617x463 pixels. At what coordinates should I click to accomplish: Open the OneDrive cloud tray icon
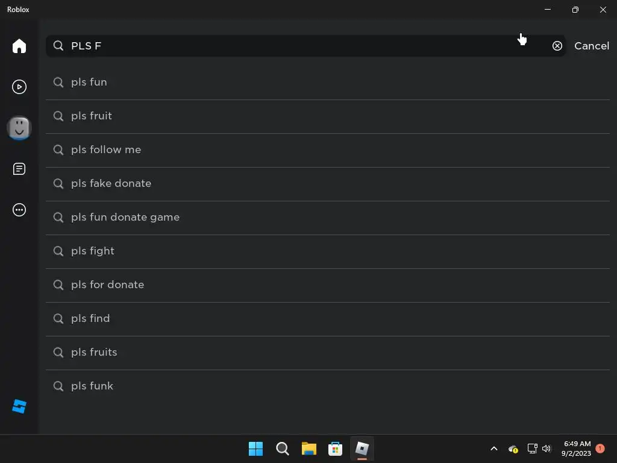513,449
